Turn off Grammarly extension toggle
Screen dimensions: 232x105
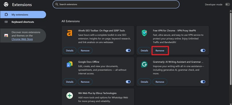click(203, 82)
